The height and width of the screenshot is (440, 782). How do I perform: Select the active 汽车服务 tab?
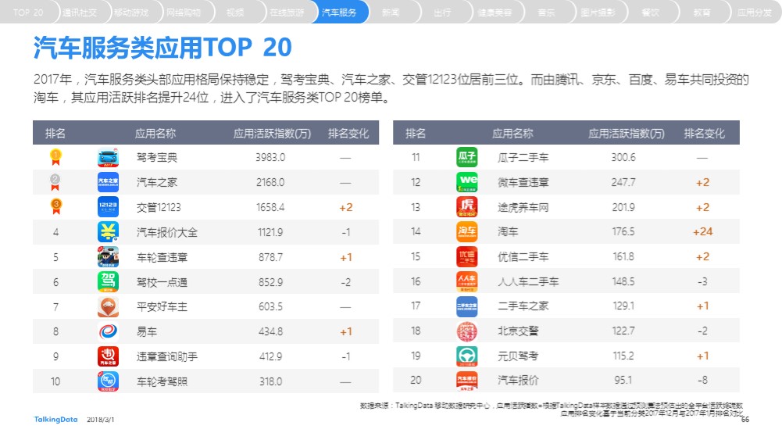(339, 13)
